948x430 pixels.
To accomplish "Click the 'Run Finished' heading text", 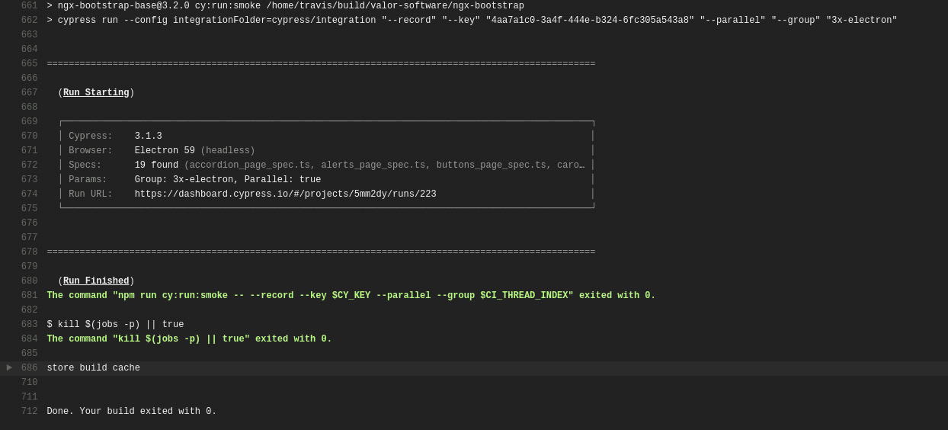I will coord(96,281).
